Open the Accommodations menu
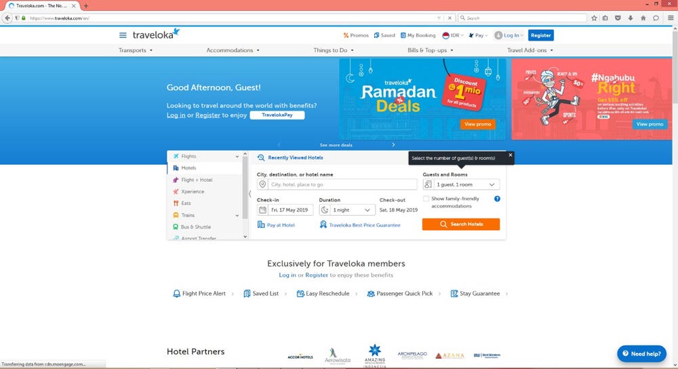 tap(233, 50)
